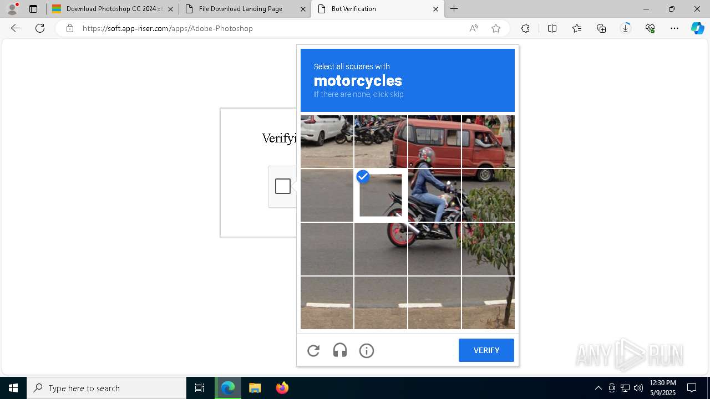Image resolution: width=710 pixels, height=399 pixels.
Task: Open Collections panel
Action: [x=601, y=28]
